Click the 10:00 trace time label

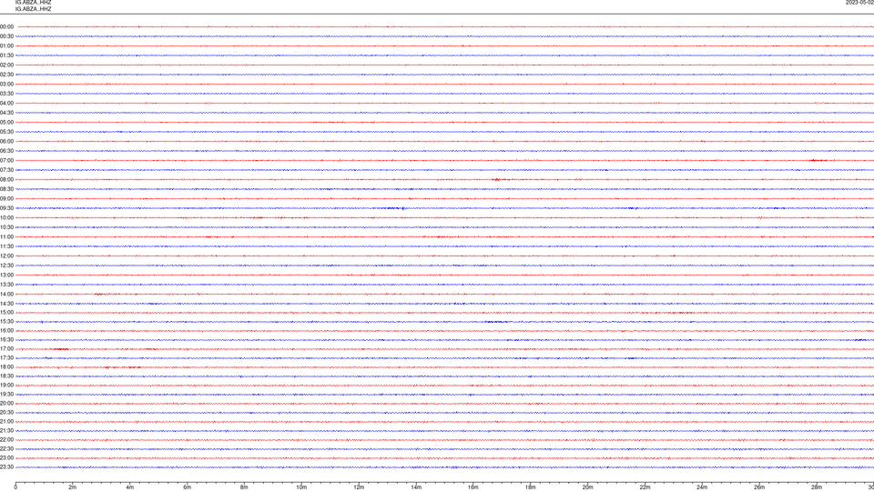tap(6, 217)
